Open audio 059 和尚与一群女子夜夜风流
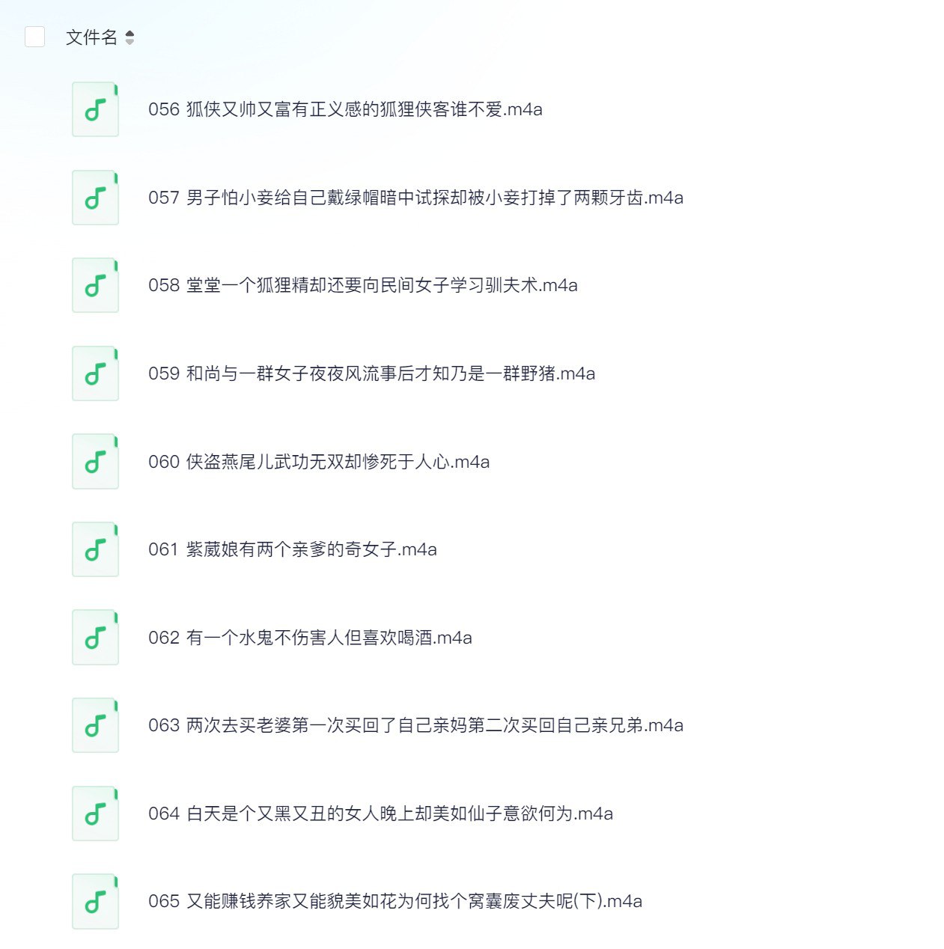This screenshot has width=944, height=949. click(x=371, y=373)
